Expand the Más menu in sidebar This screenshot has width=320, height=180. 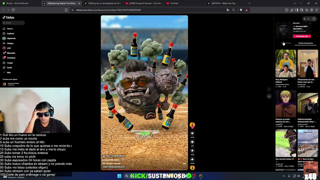pos(7,72)
